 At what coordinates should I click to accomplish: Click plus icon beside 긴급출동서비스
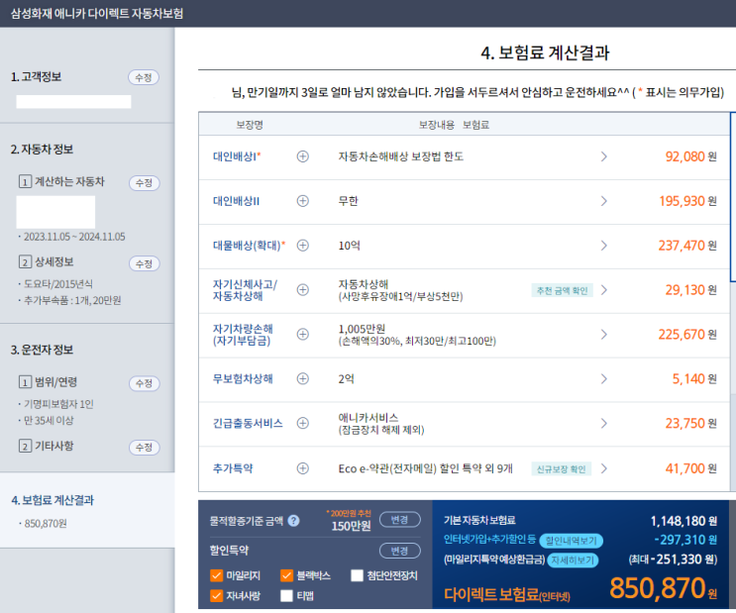click(x=303, y=423)
